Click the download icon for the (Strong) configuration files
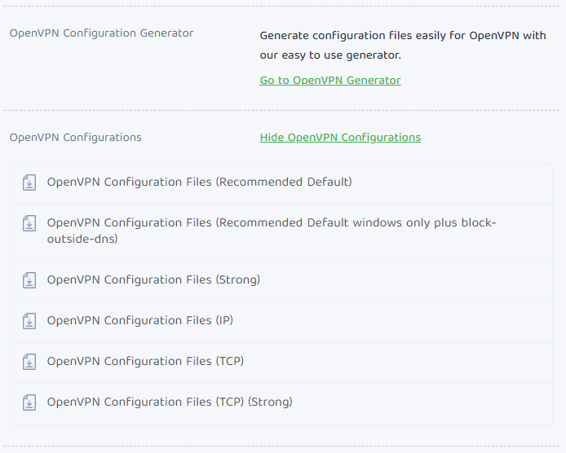 click(x=29, y=280)
